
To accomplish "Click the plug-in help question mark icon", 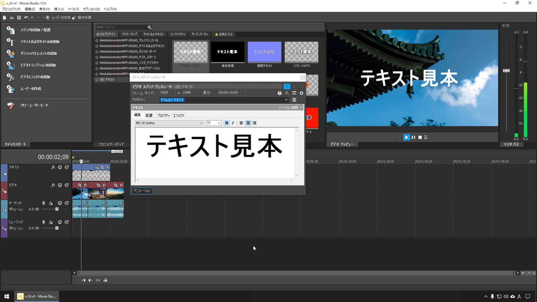I will point(280,93).
